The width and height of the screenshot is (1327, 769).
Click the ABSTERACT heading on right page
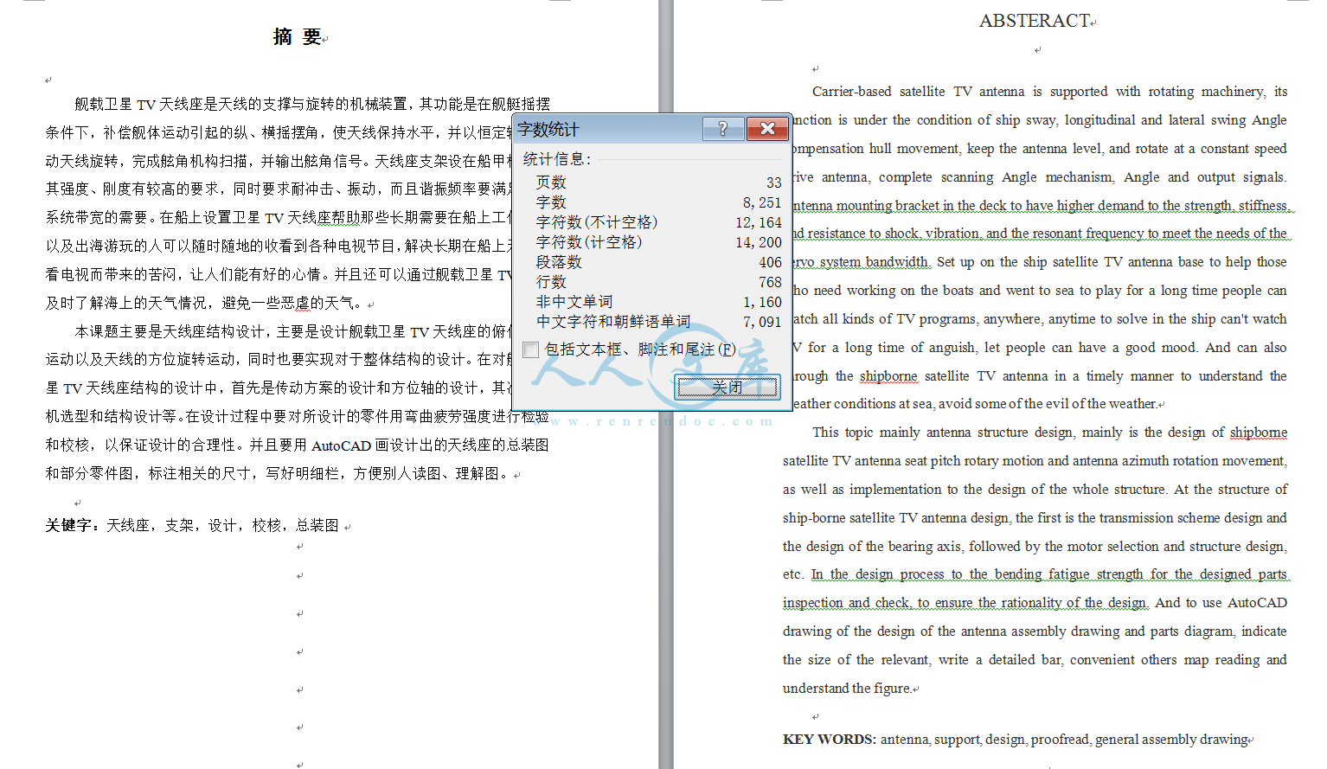(1035, 21)
